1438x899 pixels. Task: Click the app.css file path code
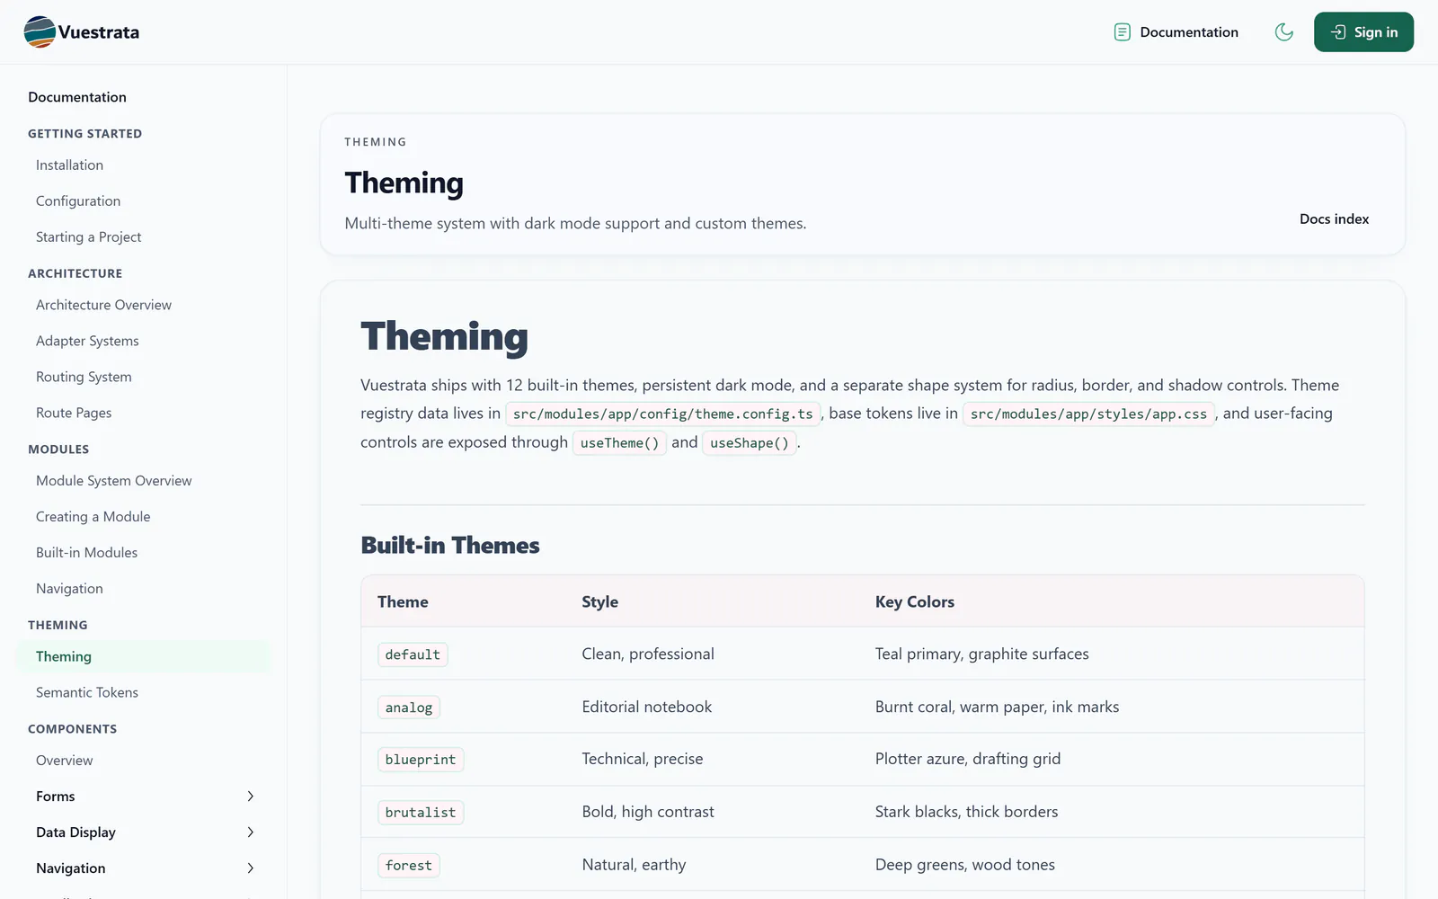(1088, 414)
